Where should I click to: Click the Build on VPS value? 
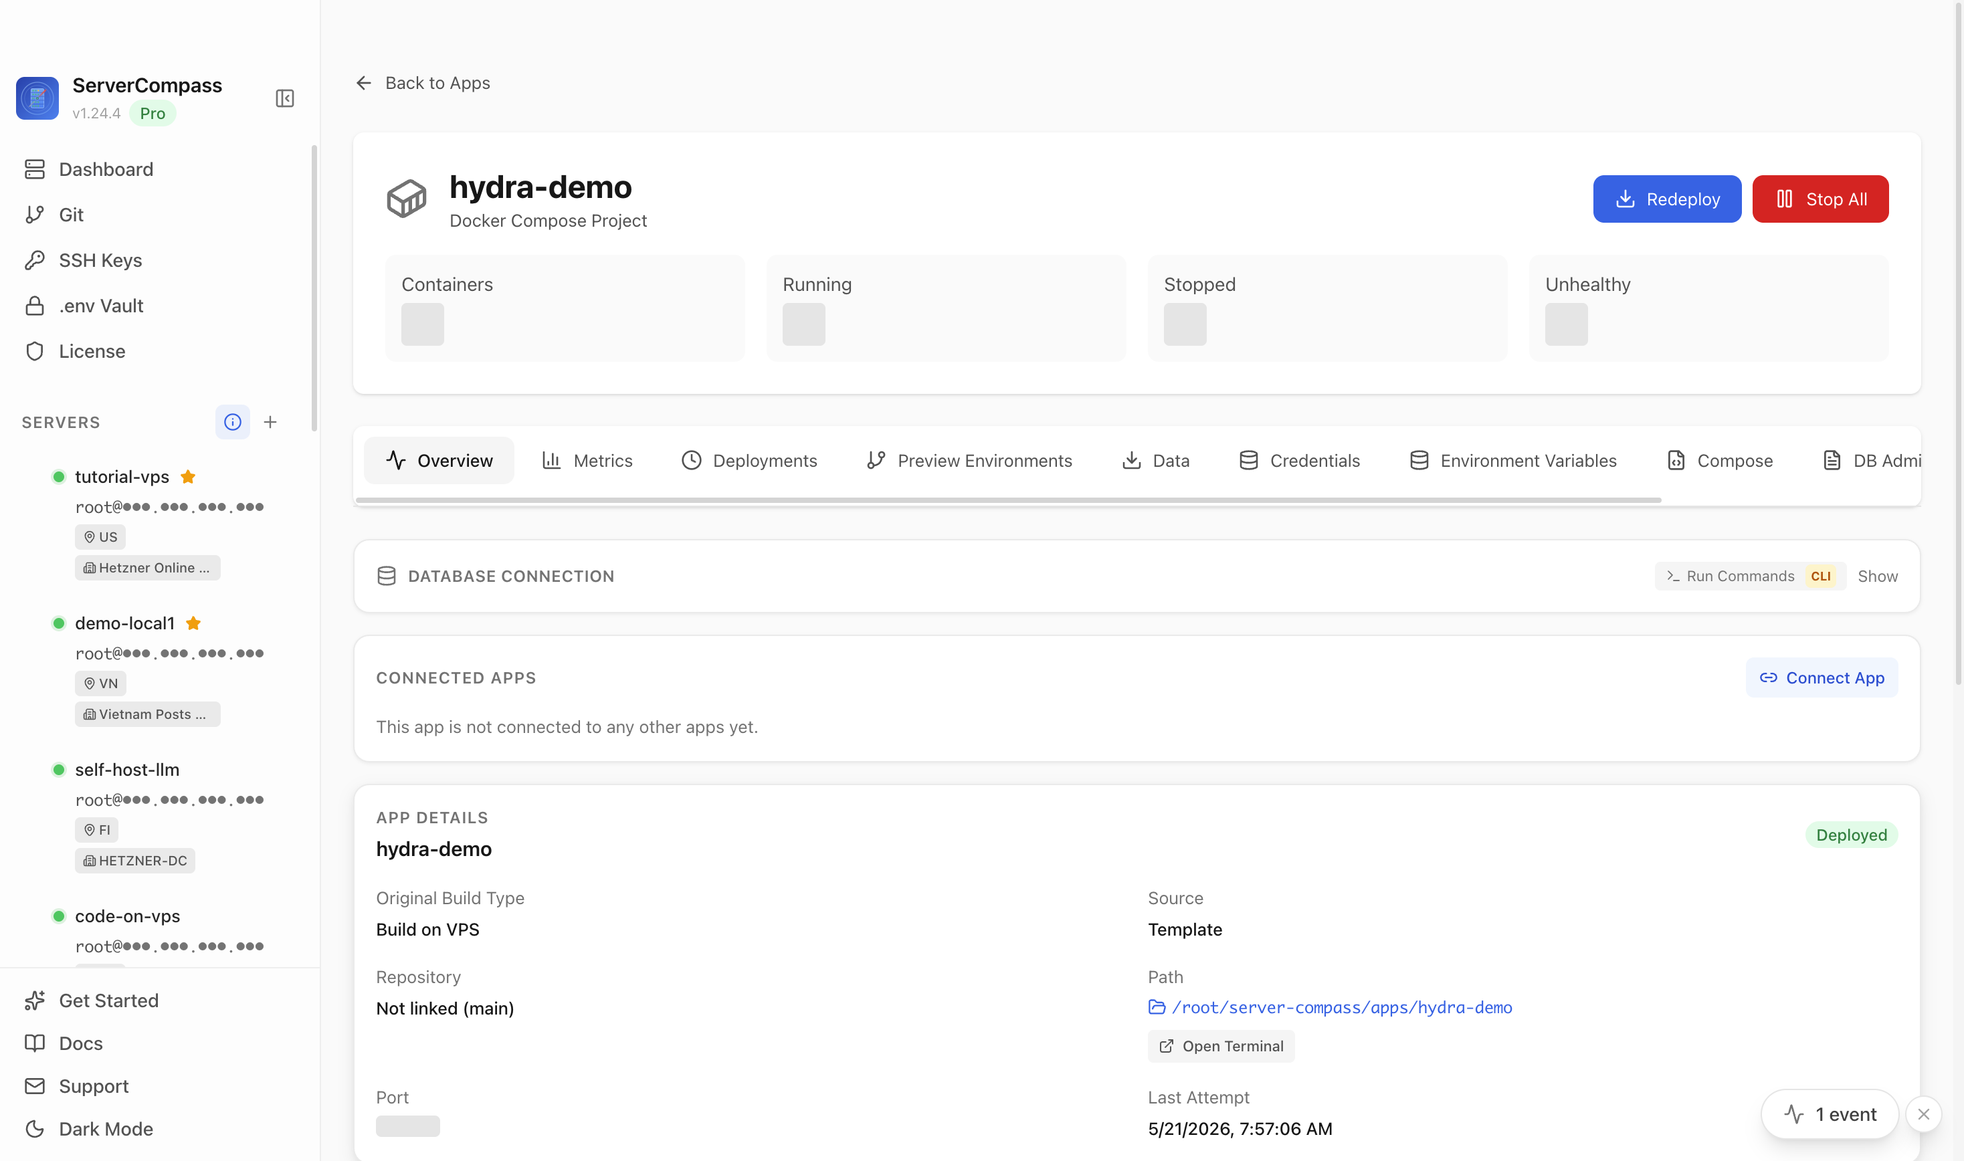click(427, 929)
